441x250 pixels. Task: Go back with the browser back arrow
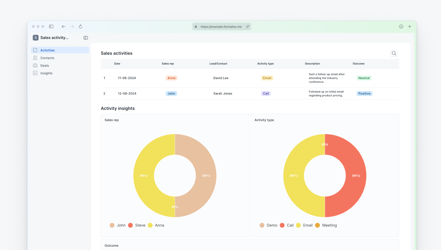click(64, 26)
